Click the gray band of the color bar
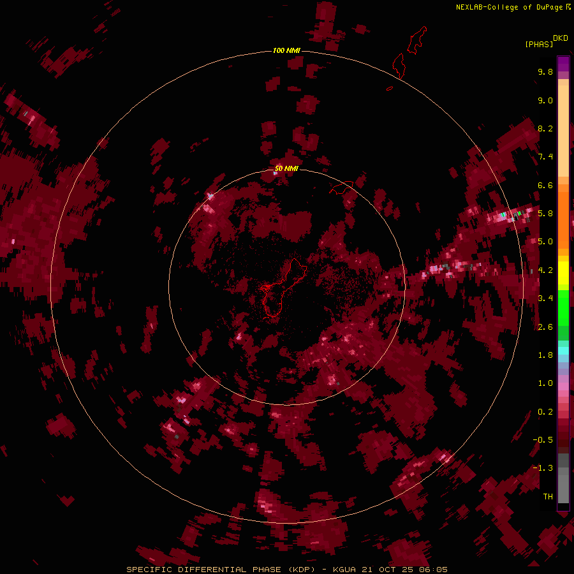 [x=563, y=480]
